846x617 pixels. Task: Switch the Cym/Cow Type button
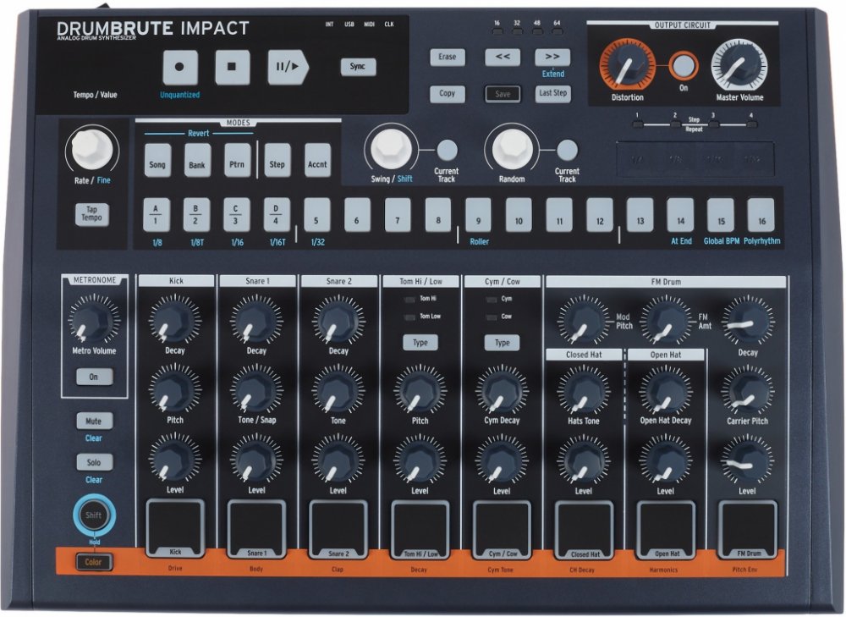coord(502,343)
